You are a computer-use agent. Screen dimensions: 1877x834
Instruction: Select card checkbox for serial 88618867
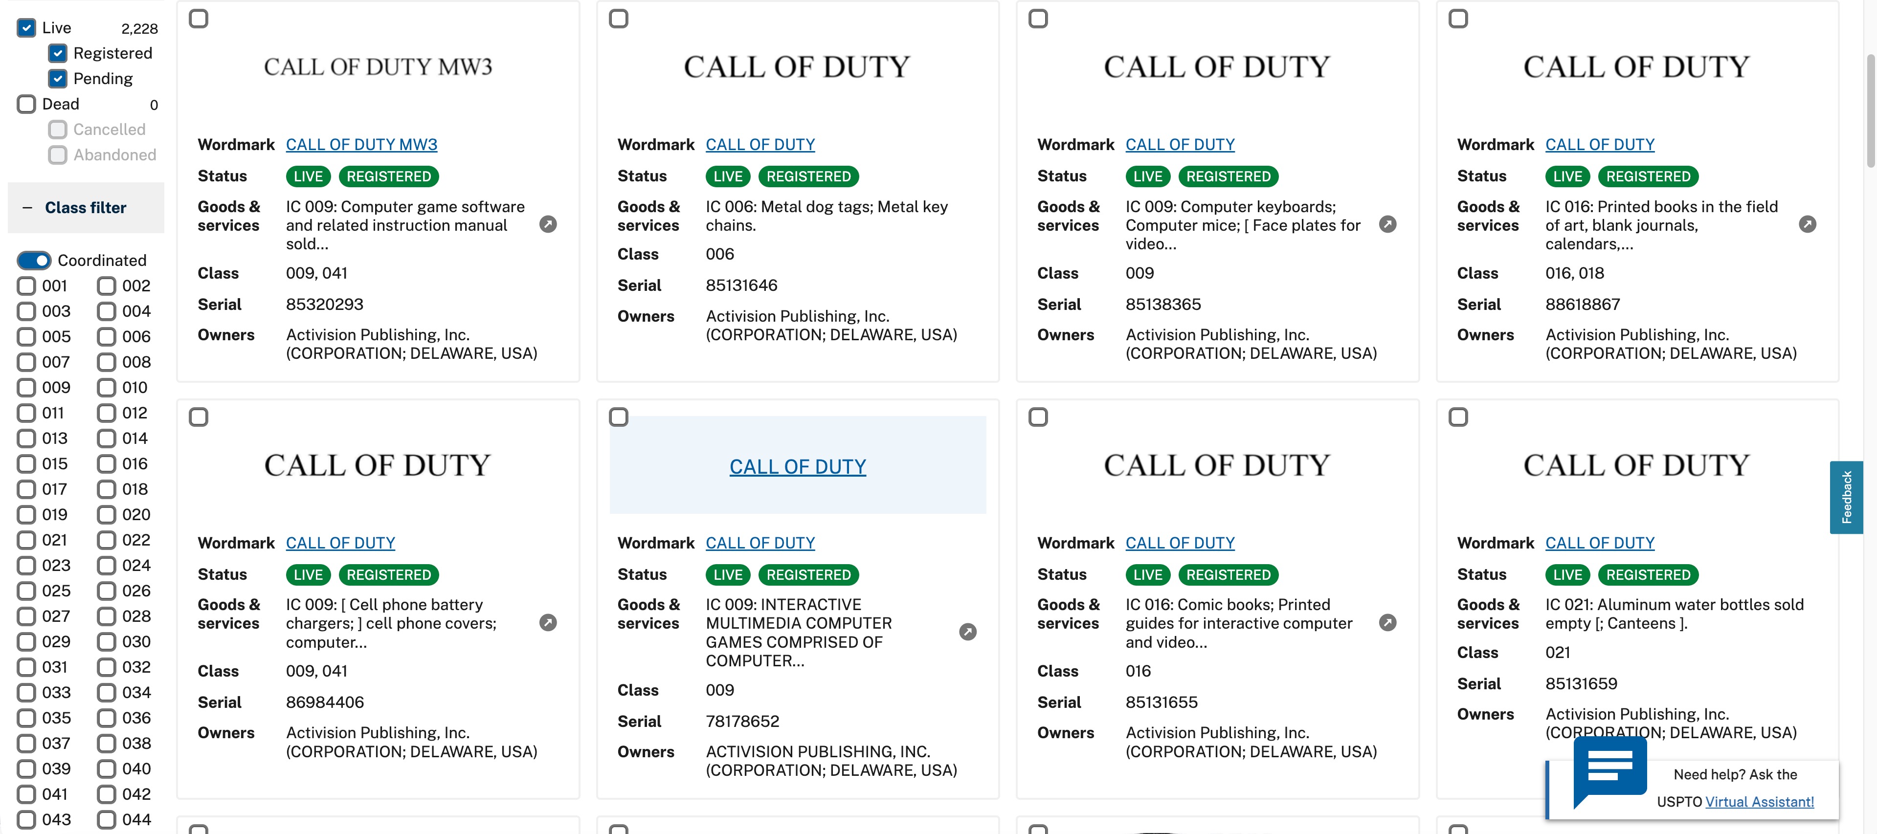(1458, 18)
